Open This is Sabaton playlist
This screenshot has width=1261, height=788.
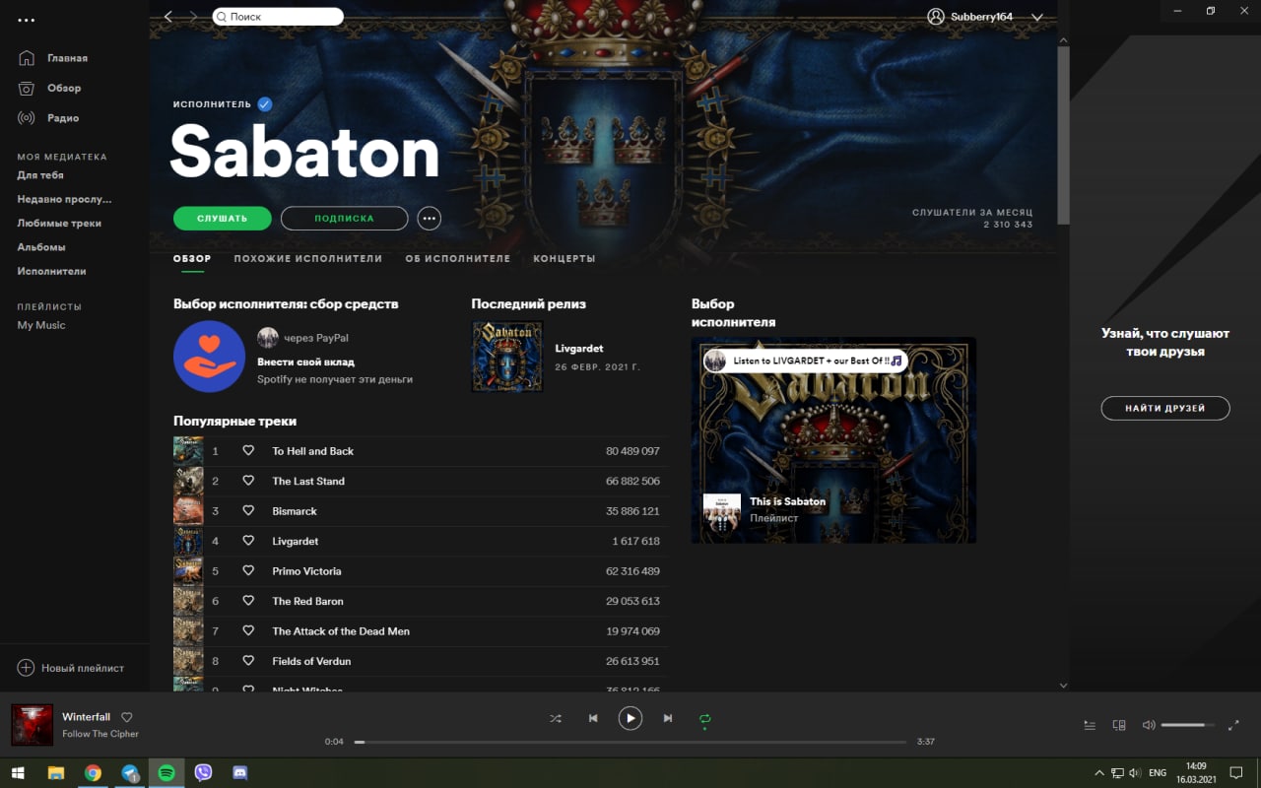click(787, 501)
